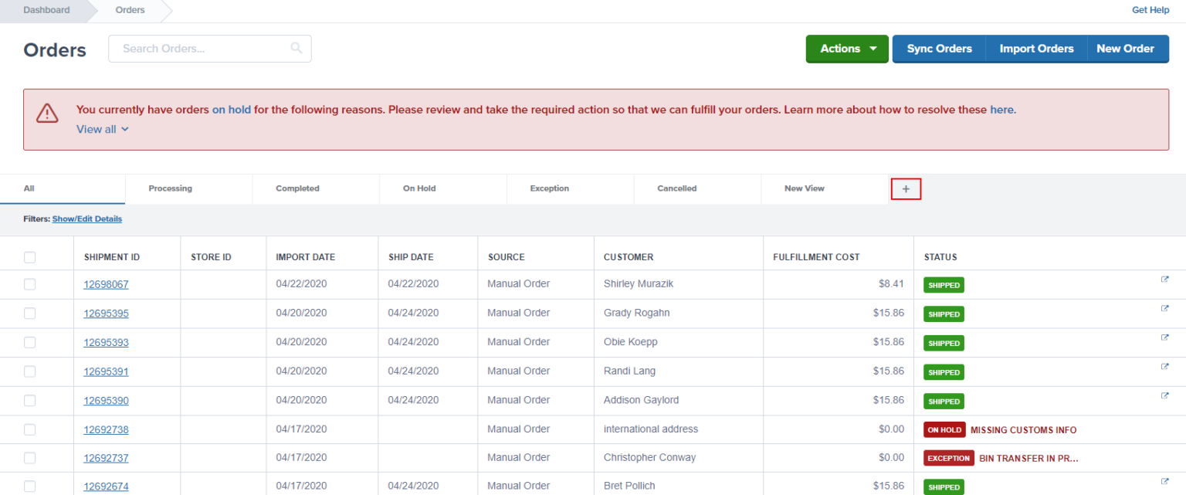Open Addison Gaylord's shipment with the external link icon
1186x495 pixels.
coord(1164,395)
